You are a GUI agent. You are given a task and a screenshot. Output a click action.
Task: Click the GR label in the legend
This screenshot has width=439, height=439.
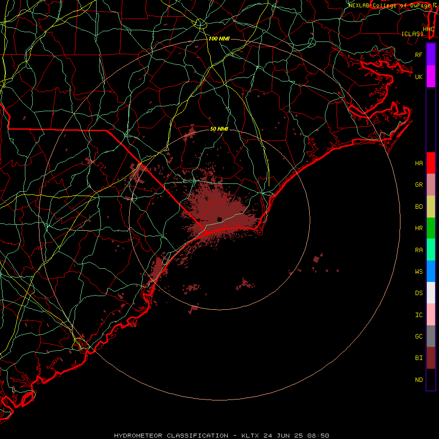[x=419, y=185]
